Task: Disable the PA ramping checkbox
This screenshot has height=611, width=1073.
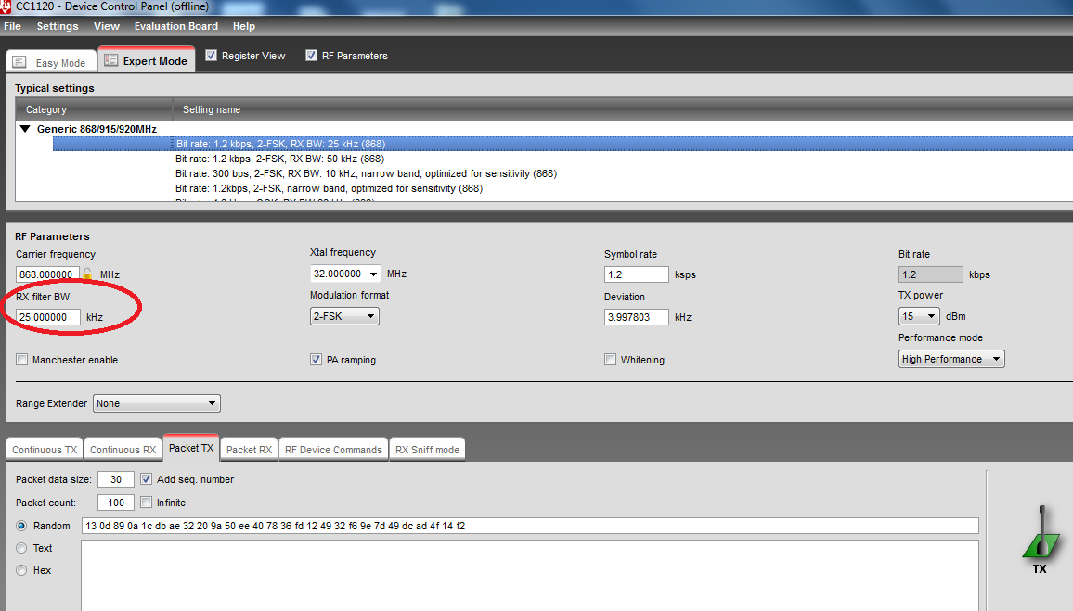Action: click(316, 360)
